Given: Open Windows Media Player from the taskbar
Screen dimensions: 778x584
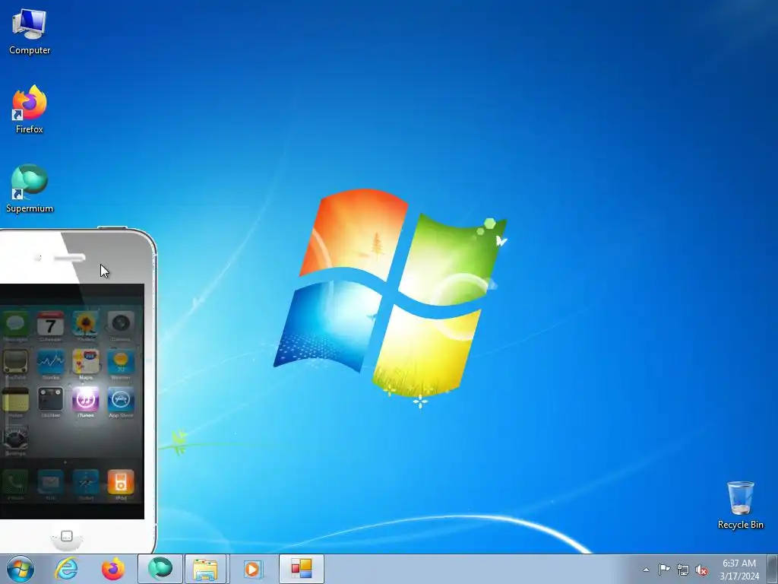Looking at the screenshot, I should point(252,569).
